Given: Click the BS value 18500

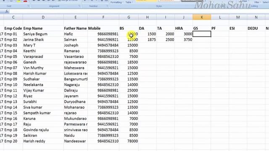Looking at the screenshot, I should (x=129, y=62).
